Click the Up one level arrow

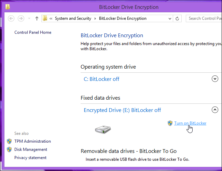37,18
